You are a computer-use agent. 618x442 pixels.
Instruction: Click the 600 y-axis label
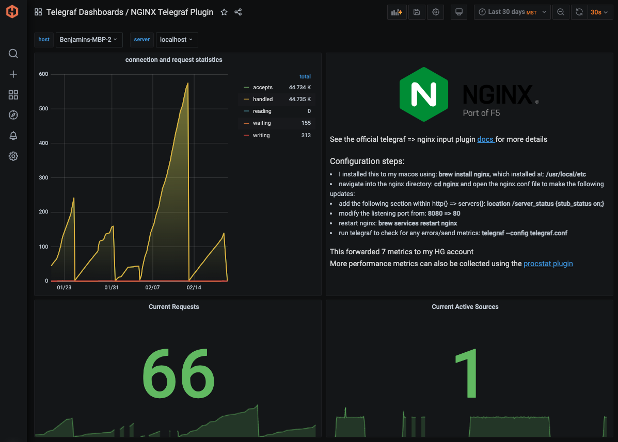[x=43, y=74]
